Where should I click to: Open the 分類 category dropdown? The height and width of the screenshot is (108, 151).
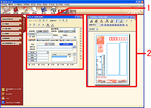[x=75, y=37]
